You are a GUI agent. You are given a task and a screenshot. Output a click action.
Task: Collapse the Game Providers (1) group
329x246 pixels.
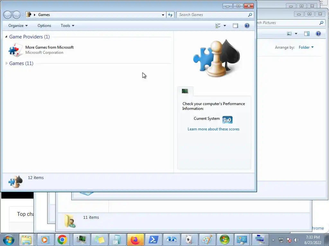[x=6, y=37]
